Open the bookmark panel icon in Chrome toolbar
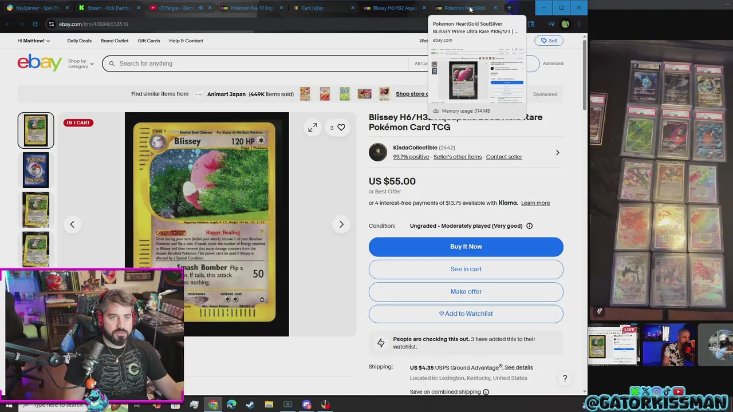 pyautogui.click(x=531, y=24)
